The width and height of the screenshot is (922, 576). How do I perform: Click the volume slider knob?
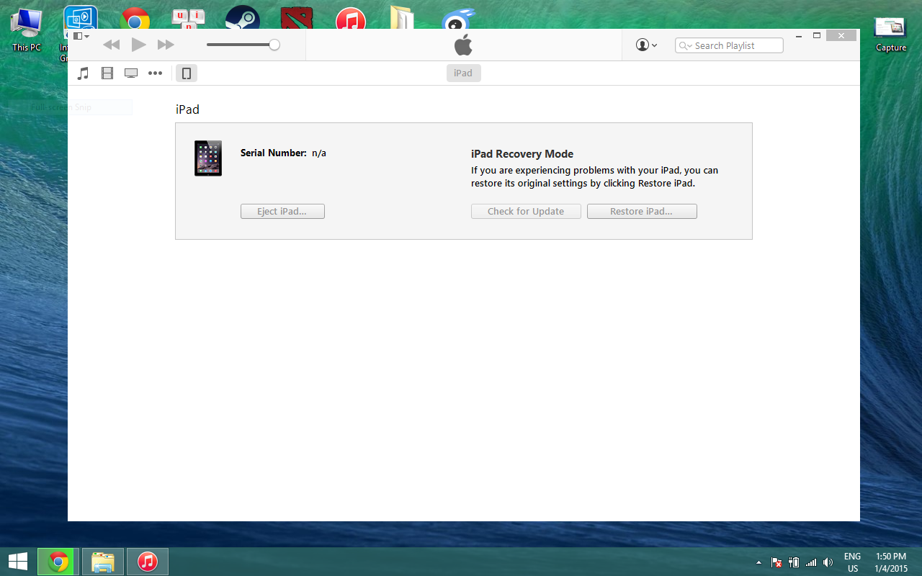[274, 45]
